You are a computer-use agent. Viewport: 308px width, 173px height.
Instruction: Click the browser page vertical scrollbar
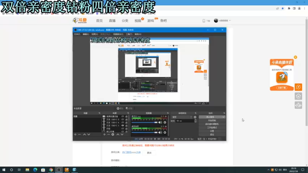306,73
